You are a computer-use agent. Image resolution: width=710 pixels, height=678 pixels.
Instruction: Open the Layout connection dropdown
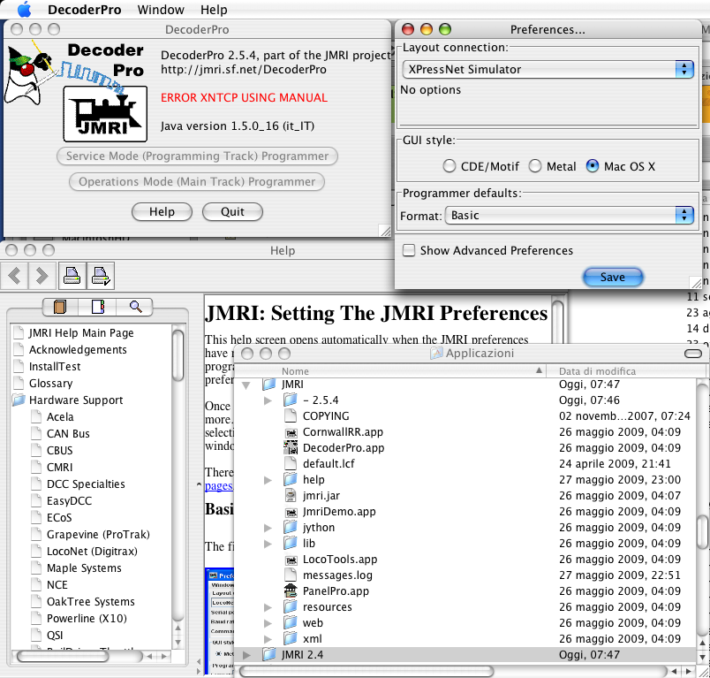548,69
